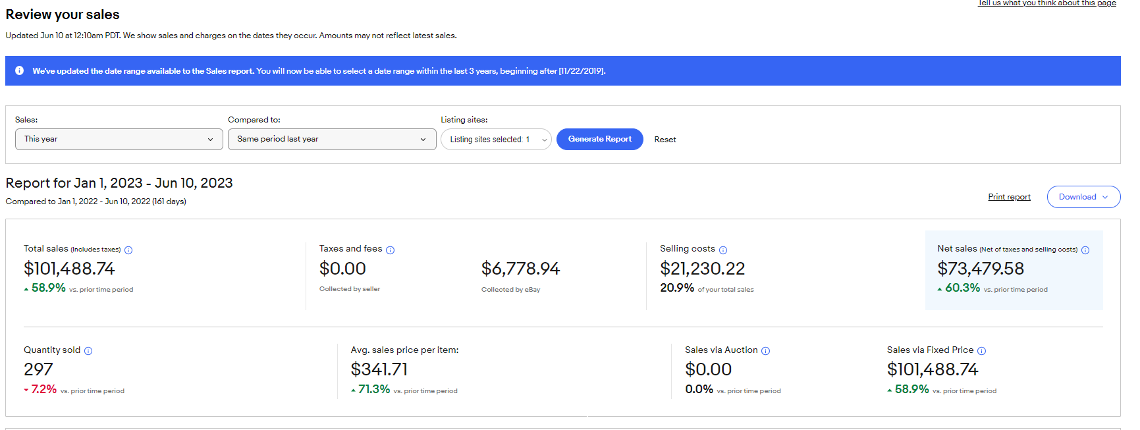1140x430 pixels.
Task: Click the Total sales $101,488.74 figure
Action: pyautogui.click(x=69, y=269)
